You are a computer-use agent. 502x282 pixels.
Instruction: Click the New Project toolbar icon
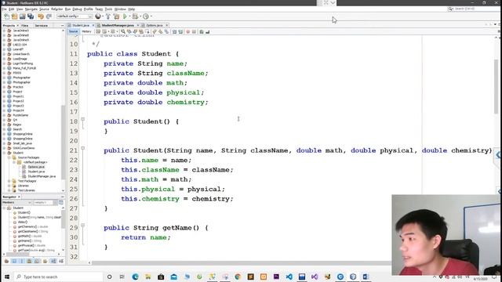[x=14, y=16]
